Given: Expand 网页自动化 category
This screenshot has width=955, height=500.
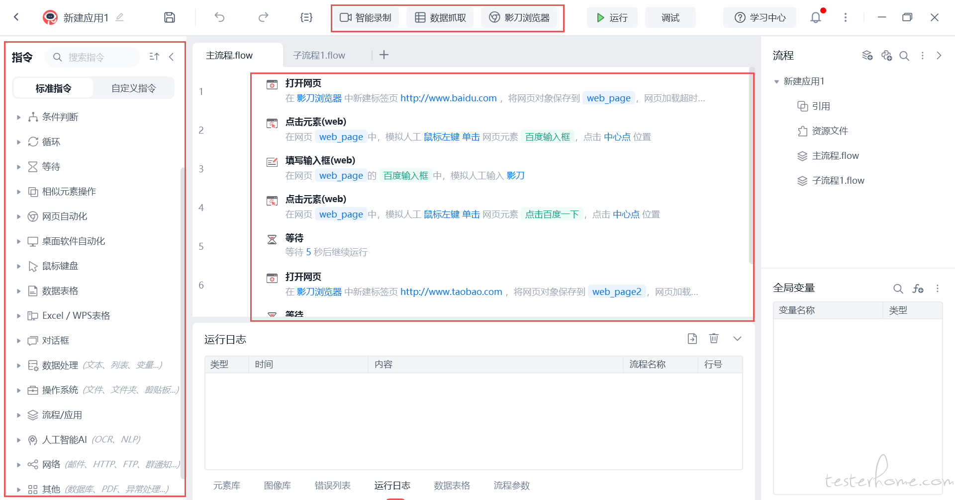Looking at the screenshot, I should click(x=18, y=216).
